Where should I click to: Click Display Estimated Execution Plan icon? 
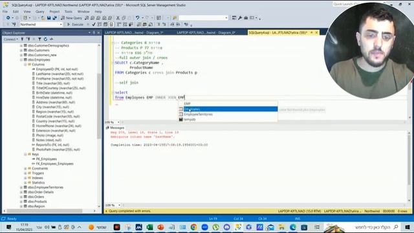tap(100, 25)
